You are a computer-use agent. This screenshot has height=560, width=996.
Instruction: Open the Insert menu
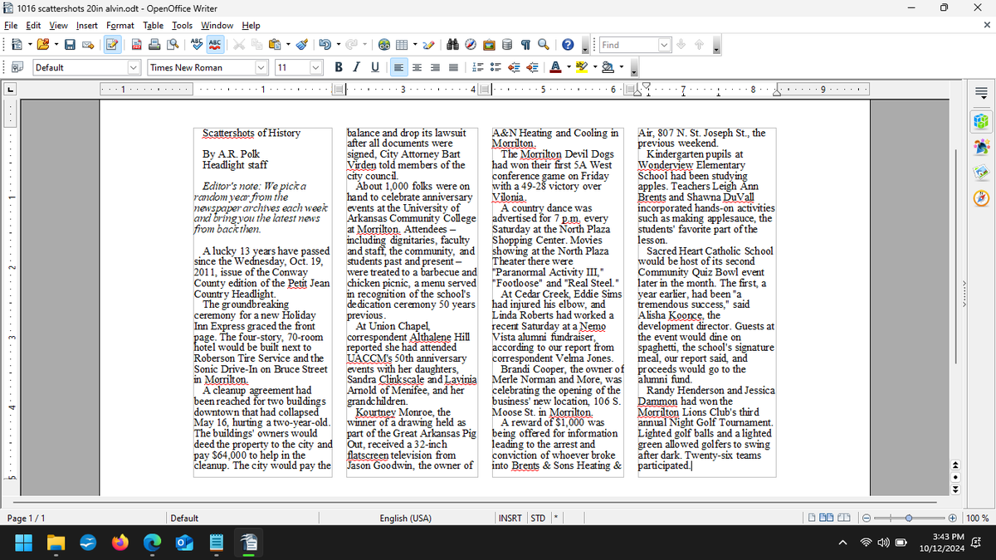87,26
